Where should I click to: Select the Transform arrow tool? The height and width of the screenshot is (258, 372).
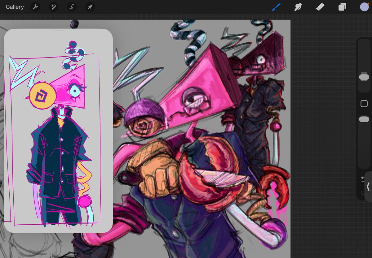[90, 7]
